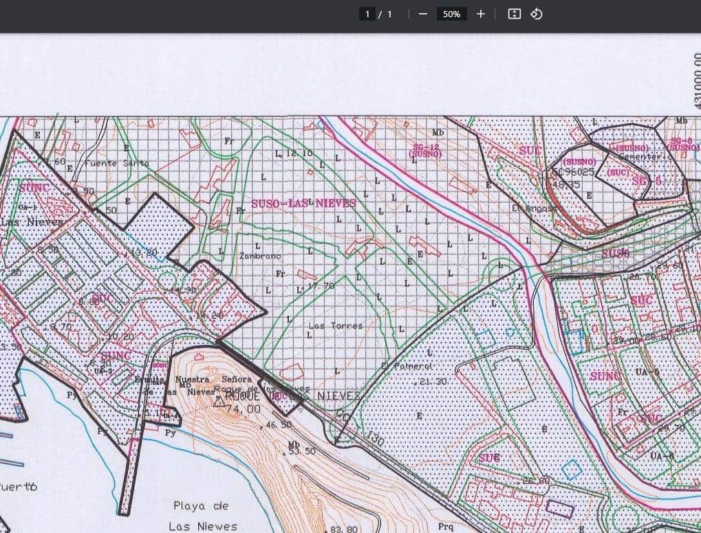Viewport: 701px width, 533px height.
Task: Click the zoom out minus button
Action: coord(423,14)
